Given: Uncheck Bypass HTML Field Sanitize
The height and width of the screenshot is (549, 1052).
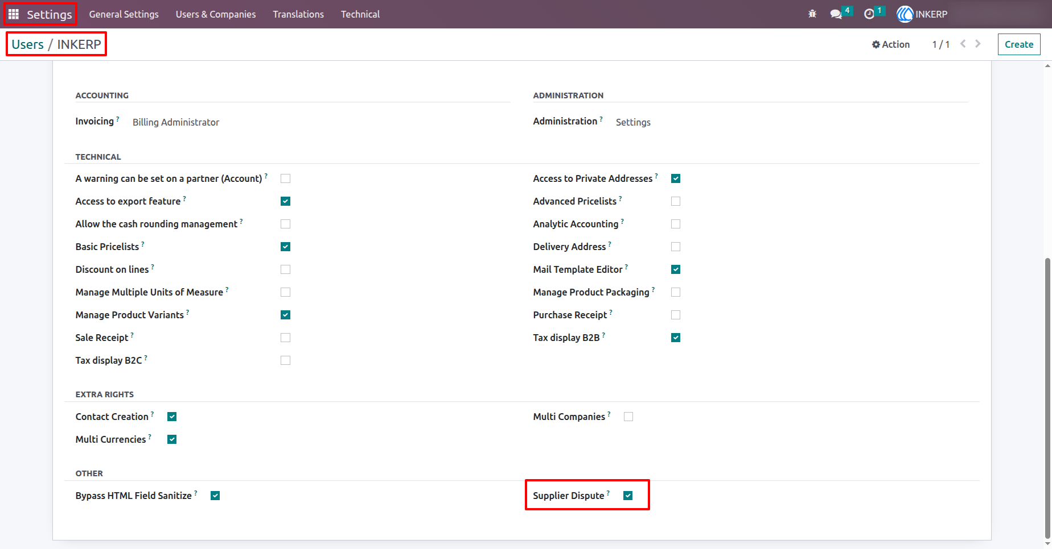Looking at the screenshot, I should (215, 496).
